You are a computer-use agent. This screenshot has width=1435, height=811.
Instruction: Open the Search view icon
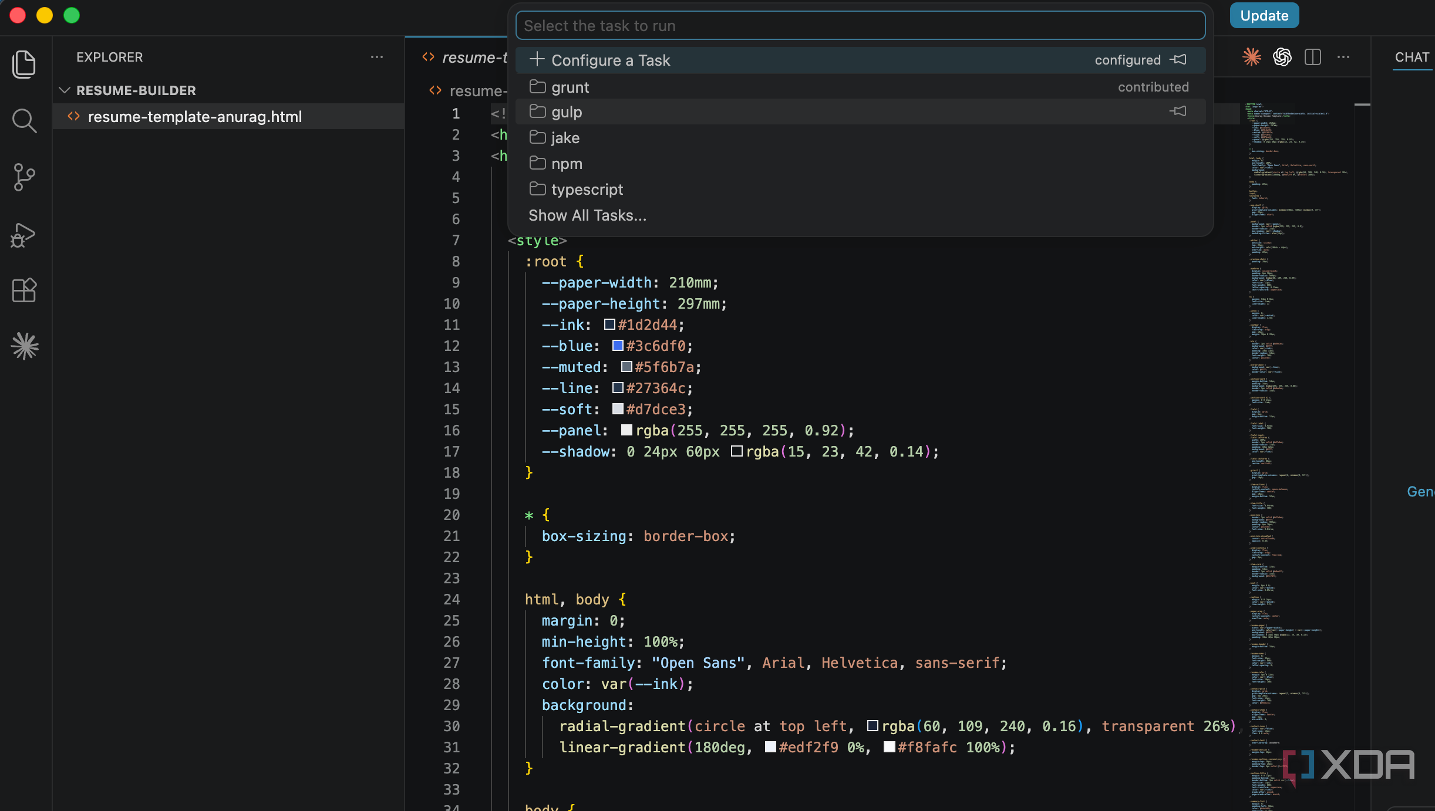tap(24, 121)
